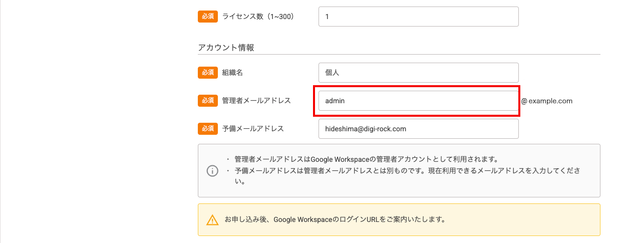The image size is (626, 243).
Task: Click into the admin email address field
Action: coord(419,101)
